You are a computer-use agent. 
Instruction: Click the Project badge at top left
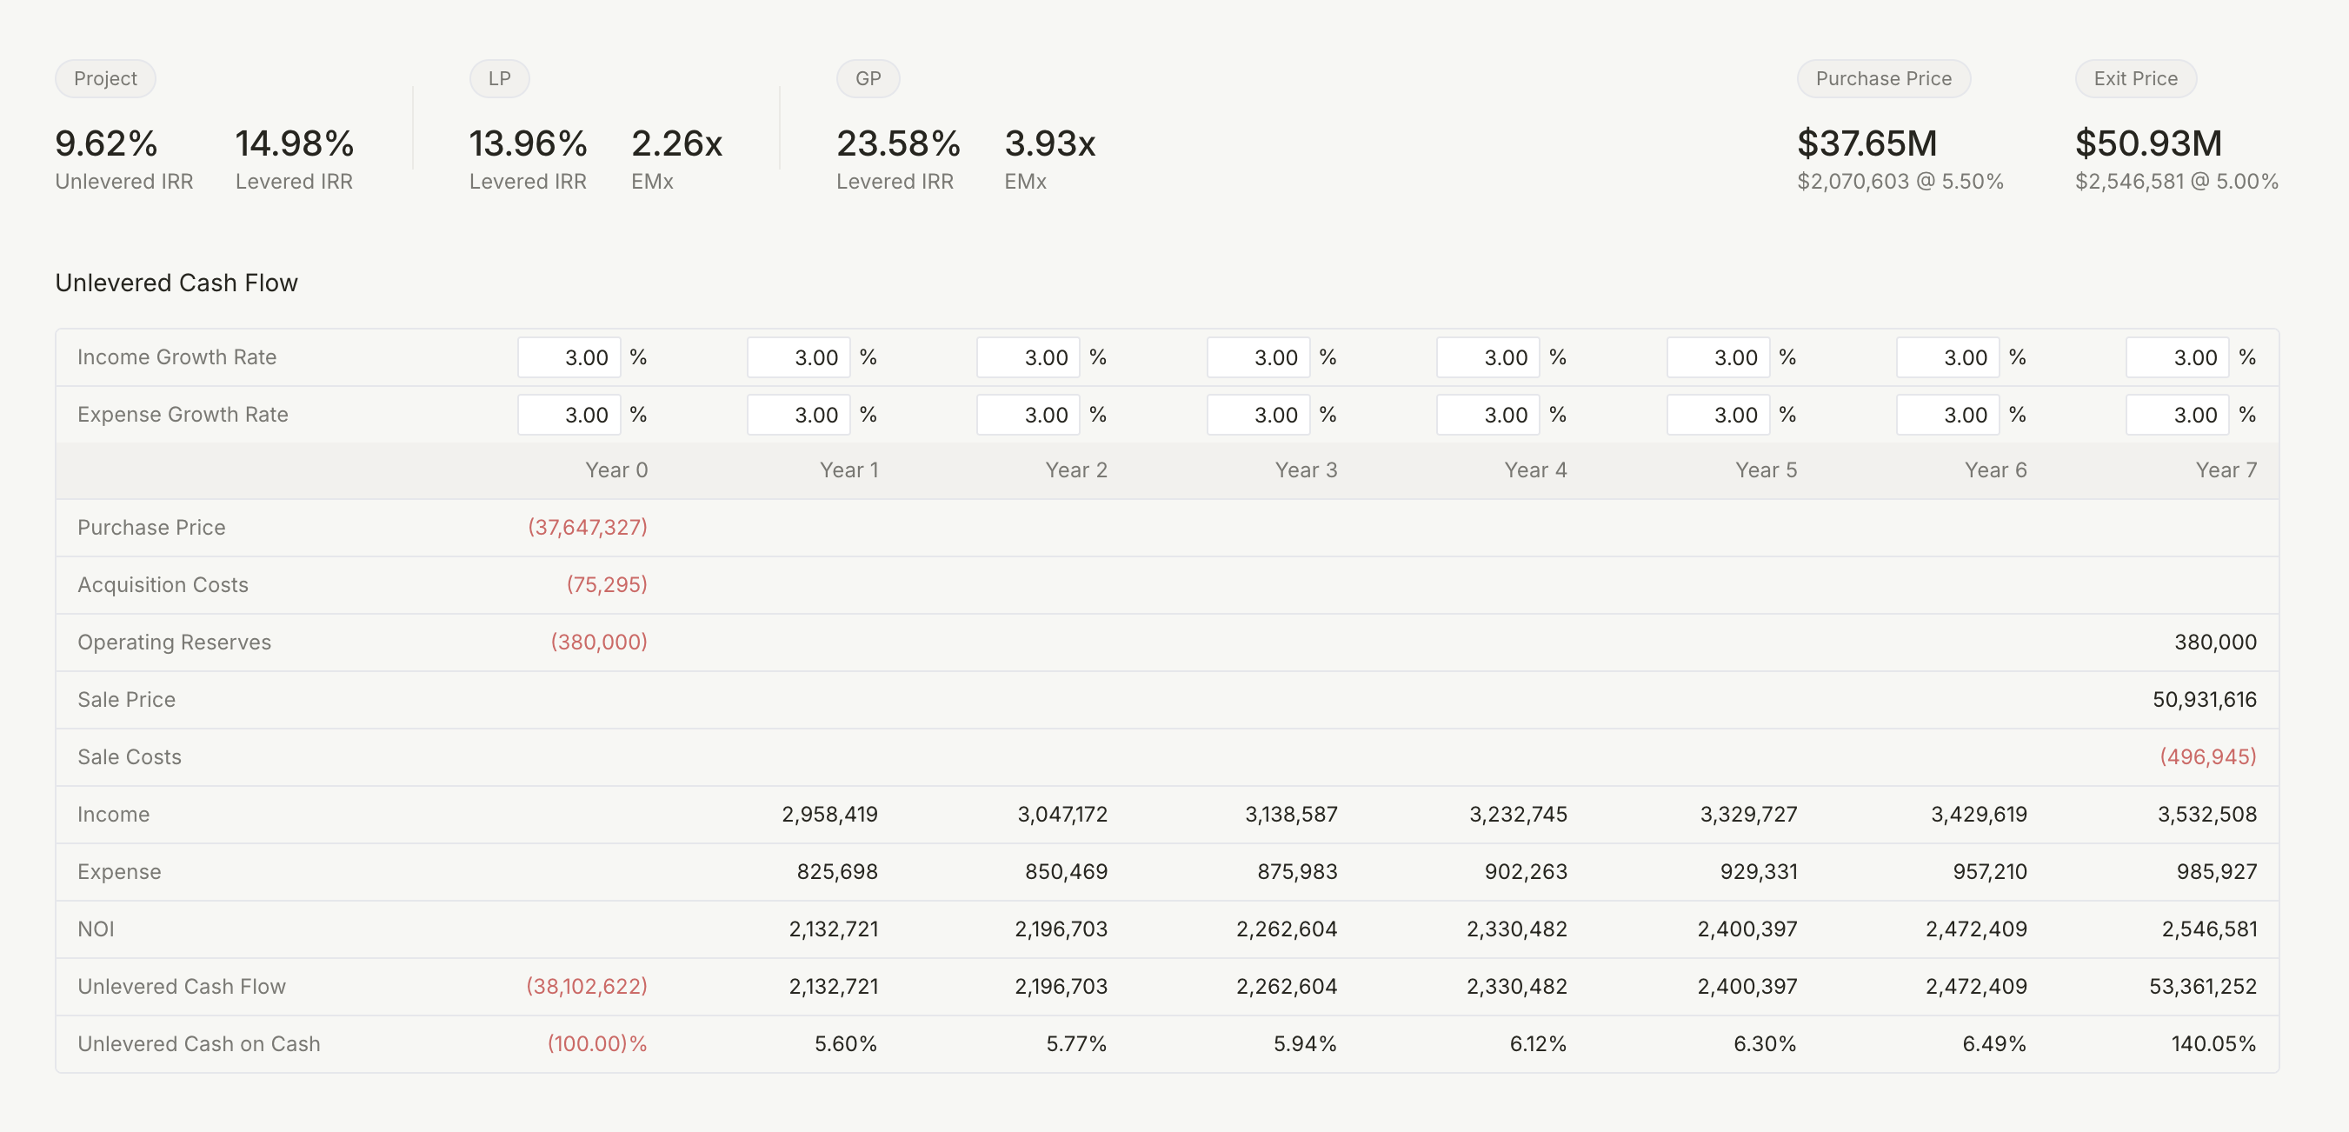click(105, 78)
